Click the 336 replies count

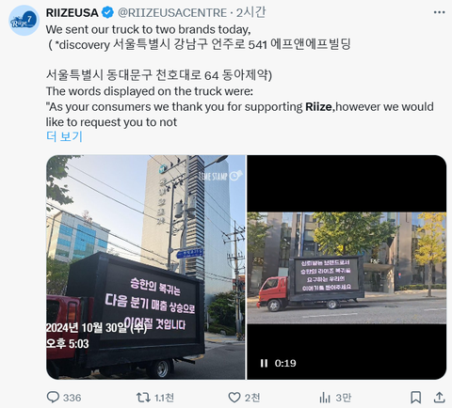[72, 398]
